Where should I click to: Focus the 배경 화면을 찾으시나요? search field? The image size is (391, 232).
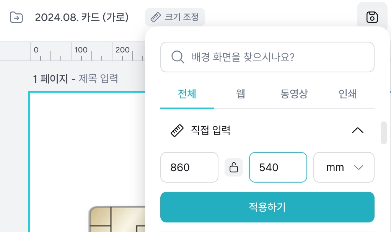tap(275, 57)
